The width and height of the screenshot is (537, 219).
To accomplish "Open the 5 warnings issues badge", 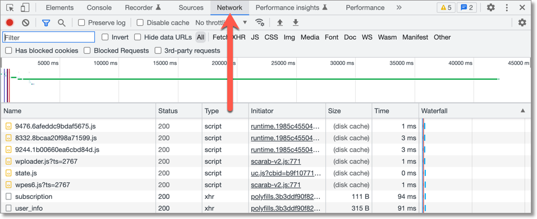I will pyautogui.click(x=446, y=7).
